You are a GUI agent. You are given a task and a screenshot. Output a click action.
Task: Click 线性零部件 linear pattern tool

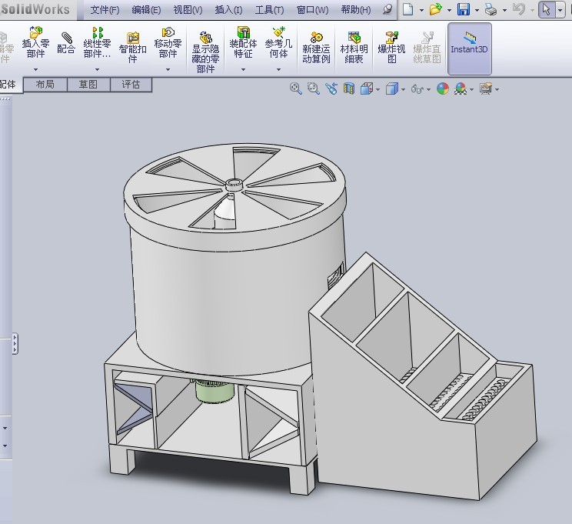[x=97, y=43]
